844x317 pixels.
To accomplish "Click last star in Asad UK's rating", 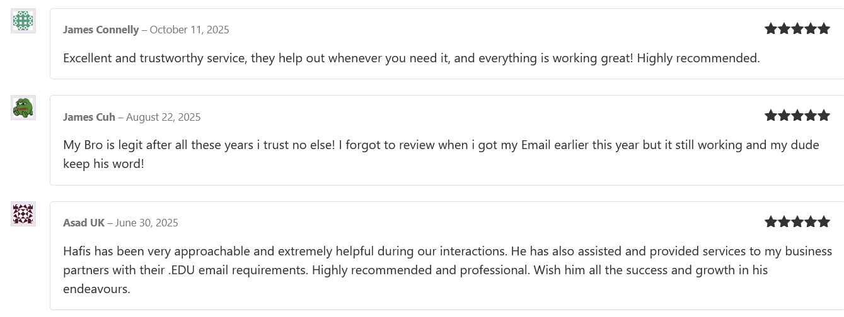I will tap(824, 221).
